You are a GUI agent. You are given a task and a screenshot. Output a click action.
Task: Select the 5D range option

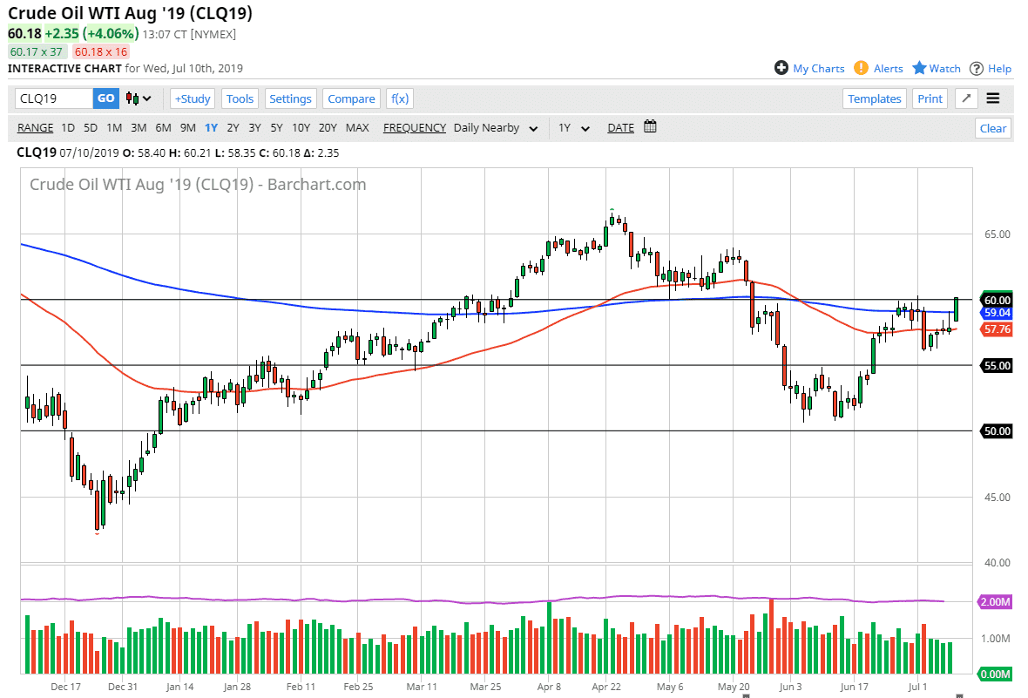pyautogui.click(x=90, y=127)
